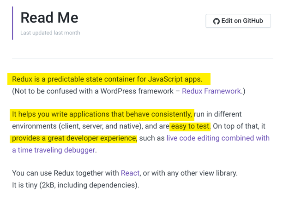
Task: Click the 'run in different' text
Action: point(218,114)
